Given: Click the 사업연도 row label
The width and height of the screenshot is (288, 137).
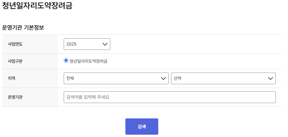Looking at the screenshot, I should [15, 44].
